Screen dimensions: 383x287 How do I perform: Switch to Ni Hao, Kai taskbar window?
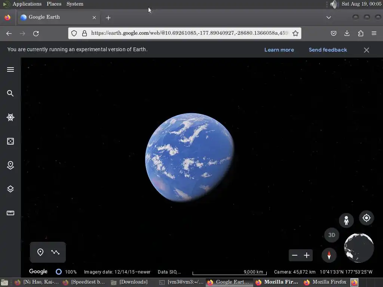37,282
